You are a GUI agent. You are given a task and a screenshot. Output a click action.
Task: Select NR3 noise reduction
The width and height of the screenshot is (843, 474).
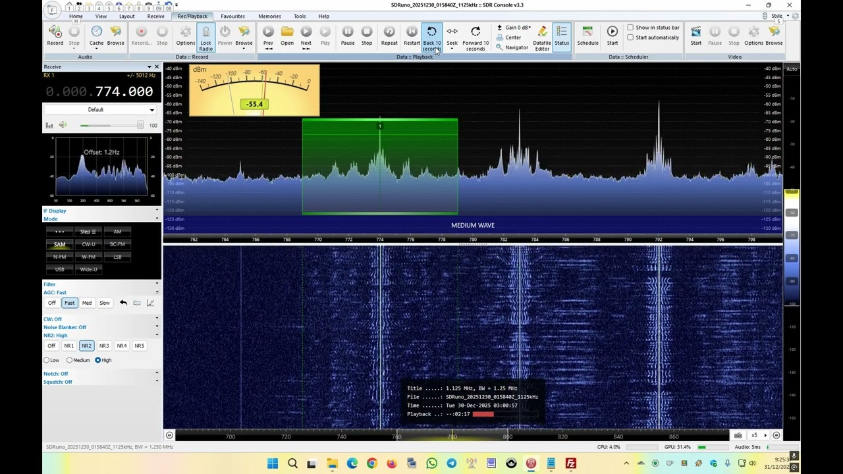coord(104,346)
